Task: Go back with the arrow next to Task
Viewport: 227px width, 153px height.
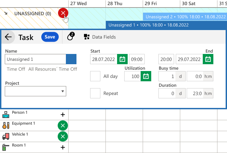Action: 8,37
